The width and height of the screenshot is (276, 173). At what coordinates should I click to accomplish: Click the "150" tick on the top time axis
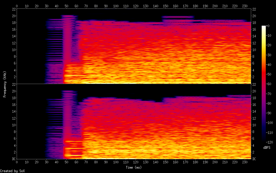[165, 6]
